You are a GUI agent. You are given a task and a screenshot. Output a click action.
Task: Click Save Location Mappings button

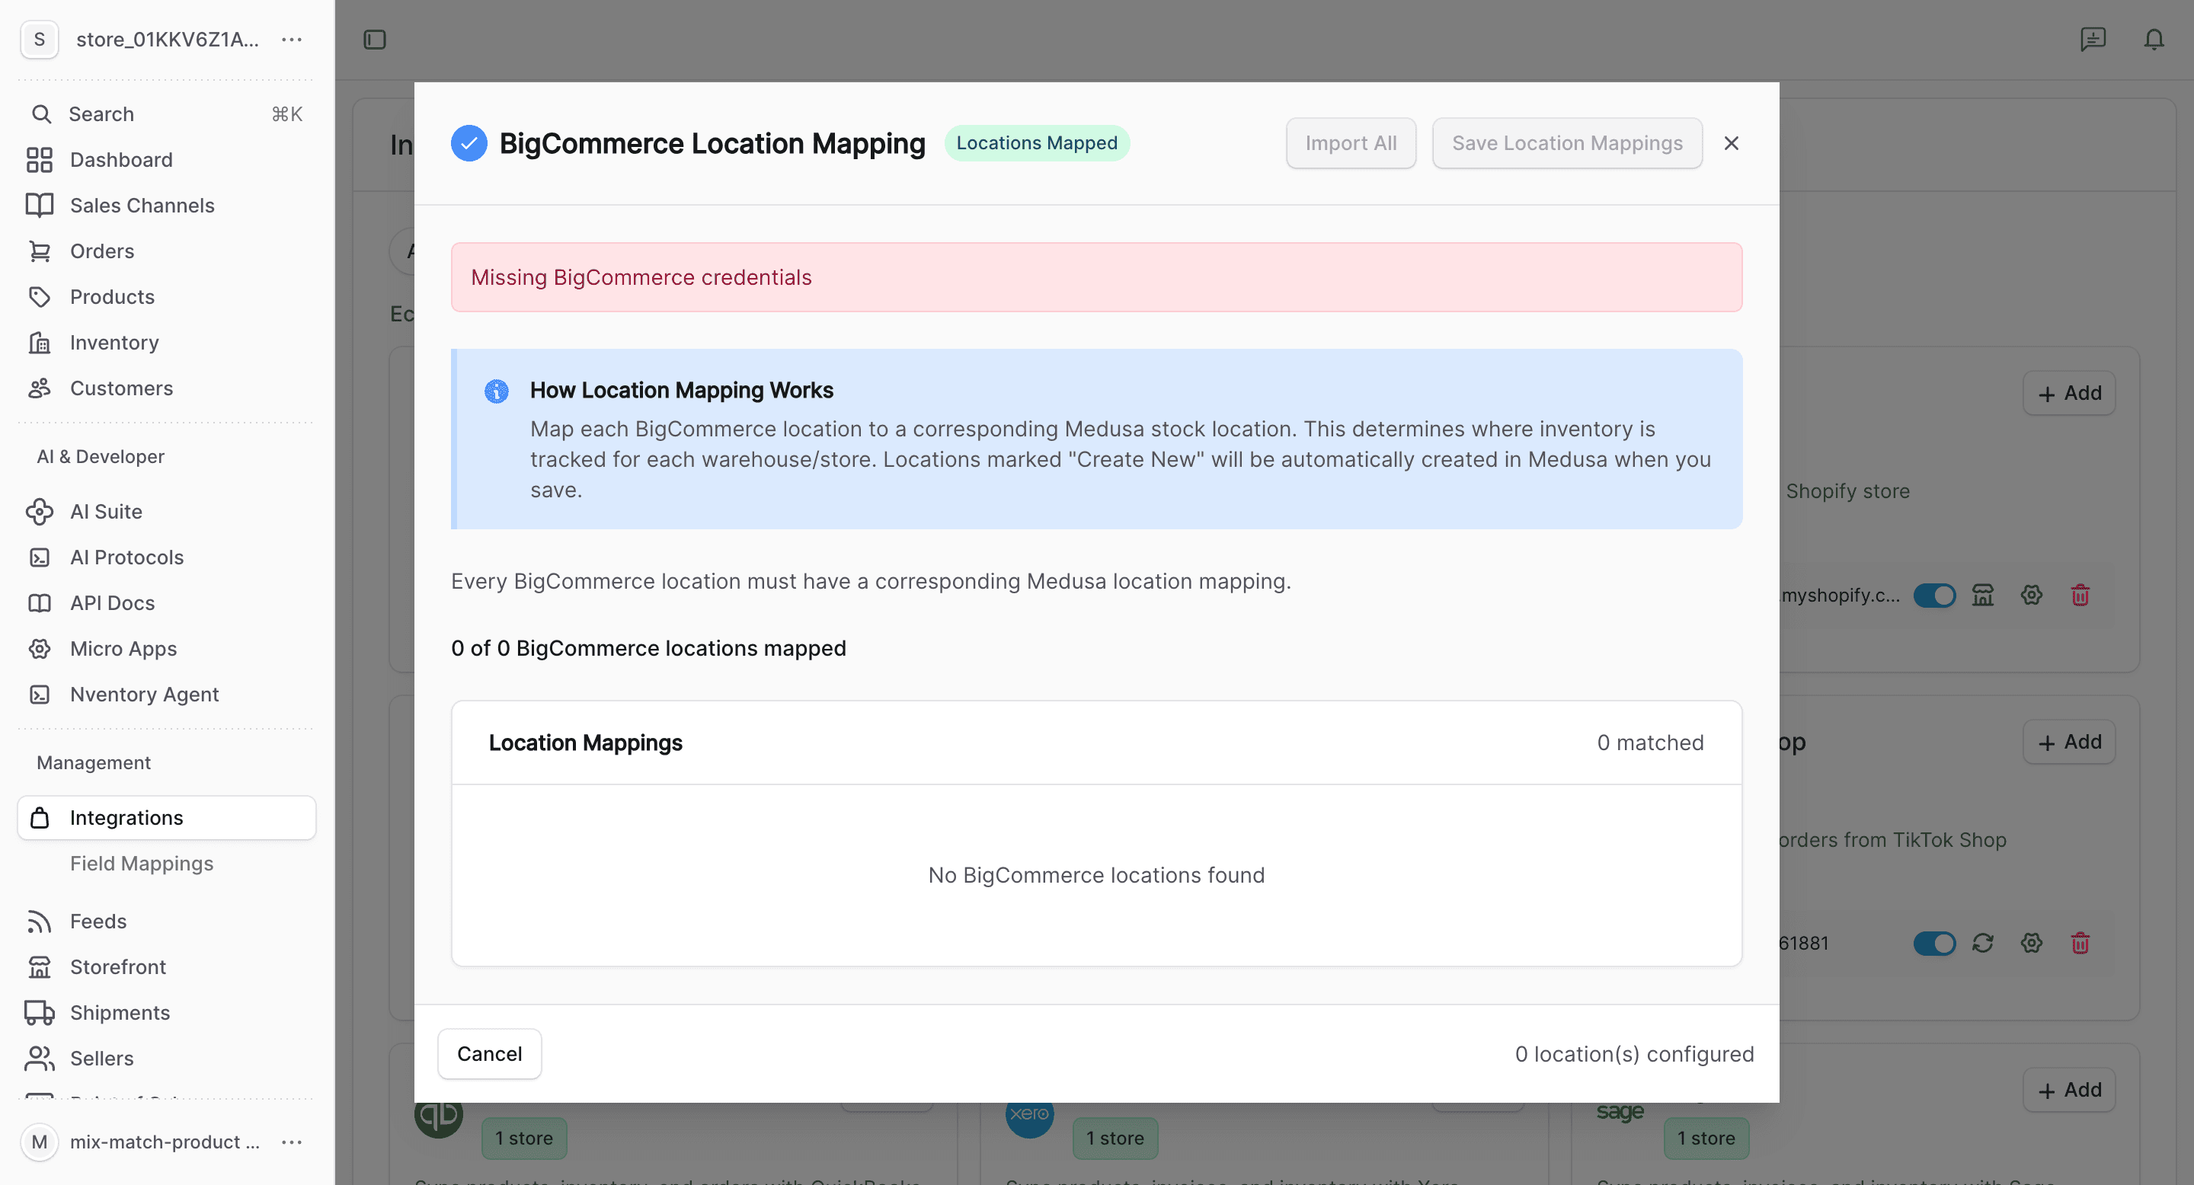point(1567,143)
